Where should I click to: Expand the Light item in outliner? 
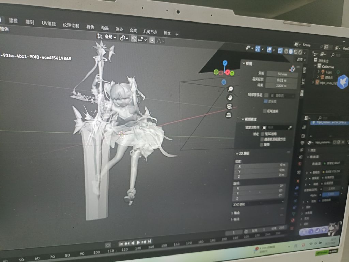318,71
